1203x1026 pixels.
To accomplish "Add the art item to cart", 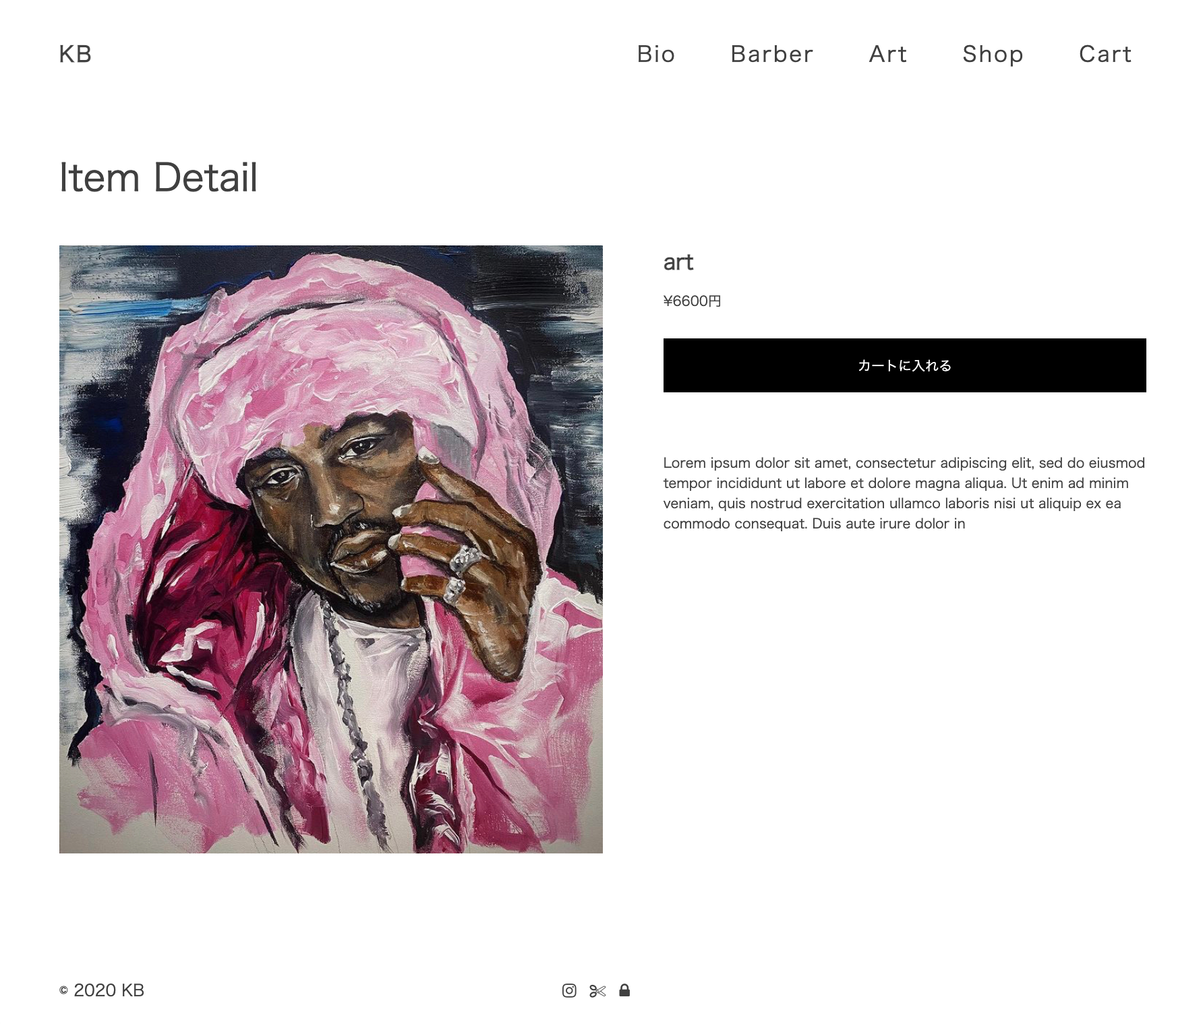I will [904, 365].
